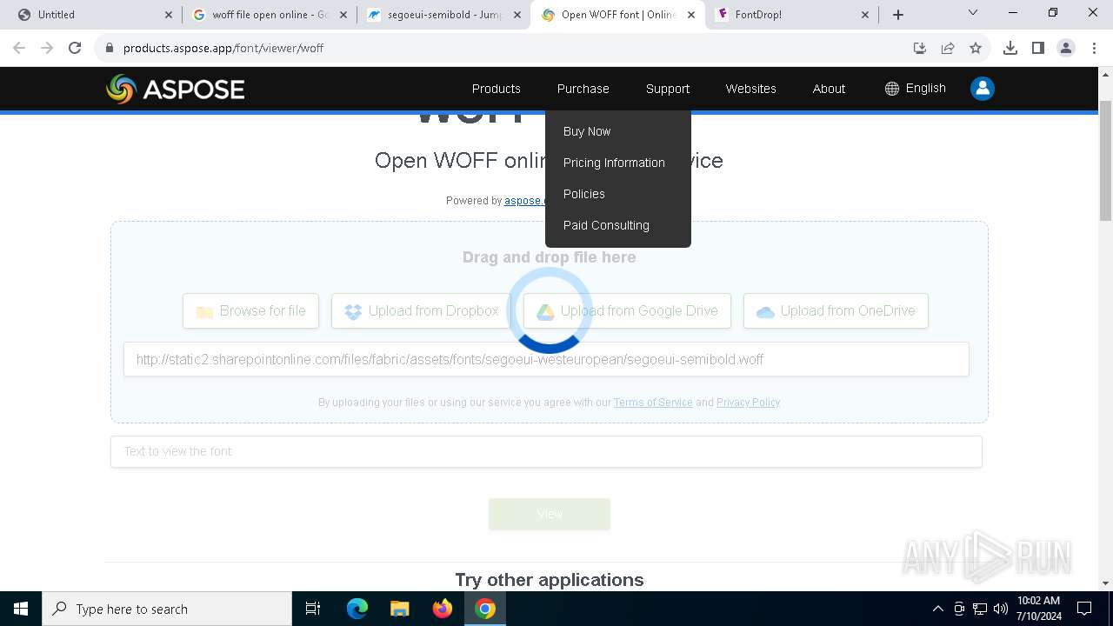
Task: Close the FontDrop! tab
Action: point(865,15)
